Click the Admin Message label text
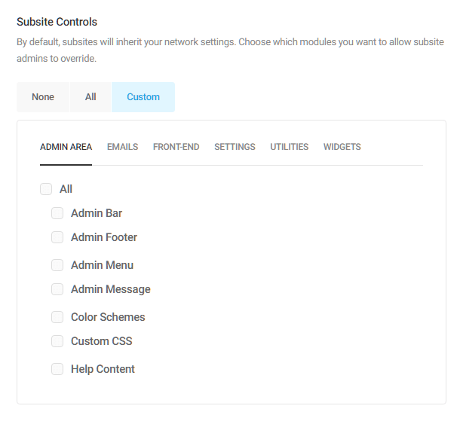Image resolution: width=460 pixels, height=421 pixels. 111,289
